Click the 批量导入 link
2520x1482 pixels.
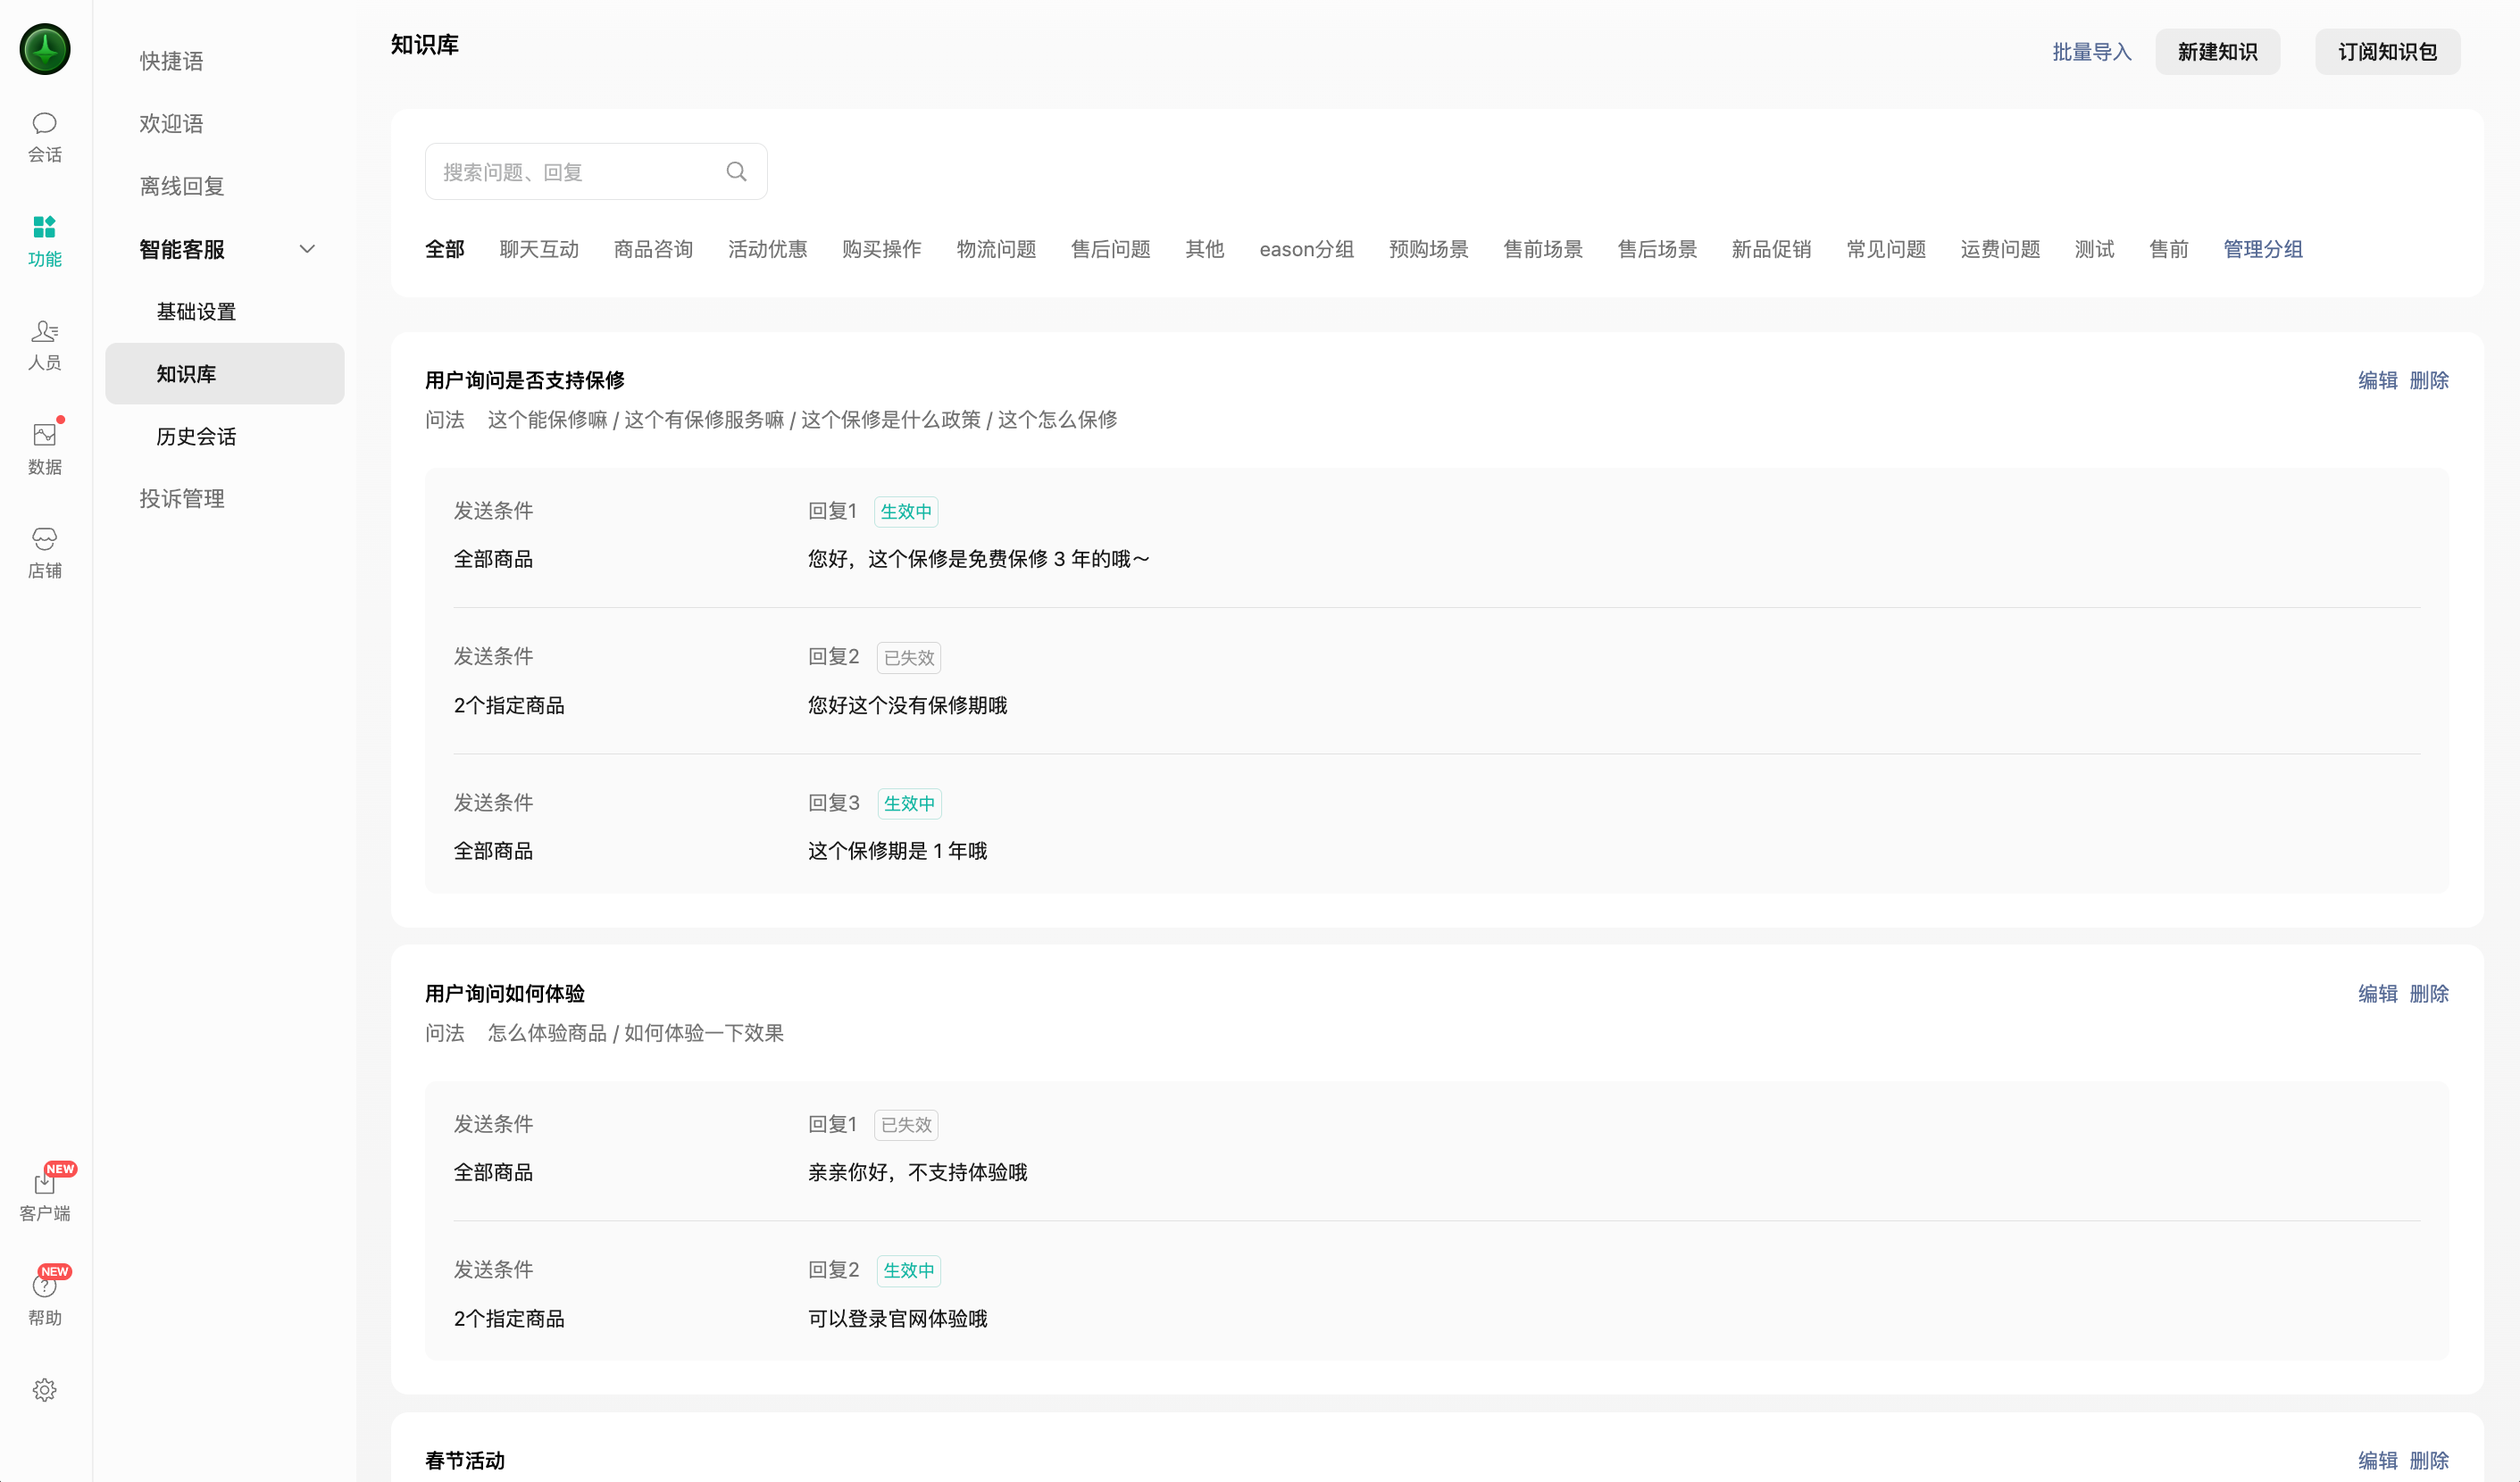coord(2091,52)
